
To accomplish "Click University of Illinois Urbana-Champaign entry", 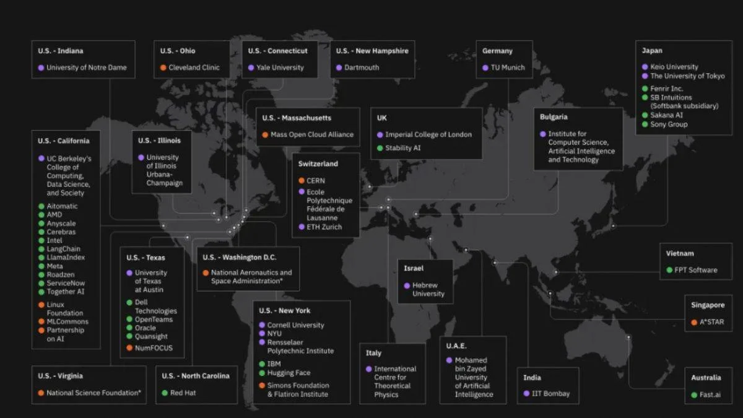I will pos(160,170).
